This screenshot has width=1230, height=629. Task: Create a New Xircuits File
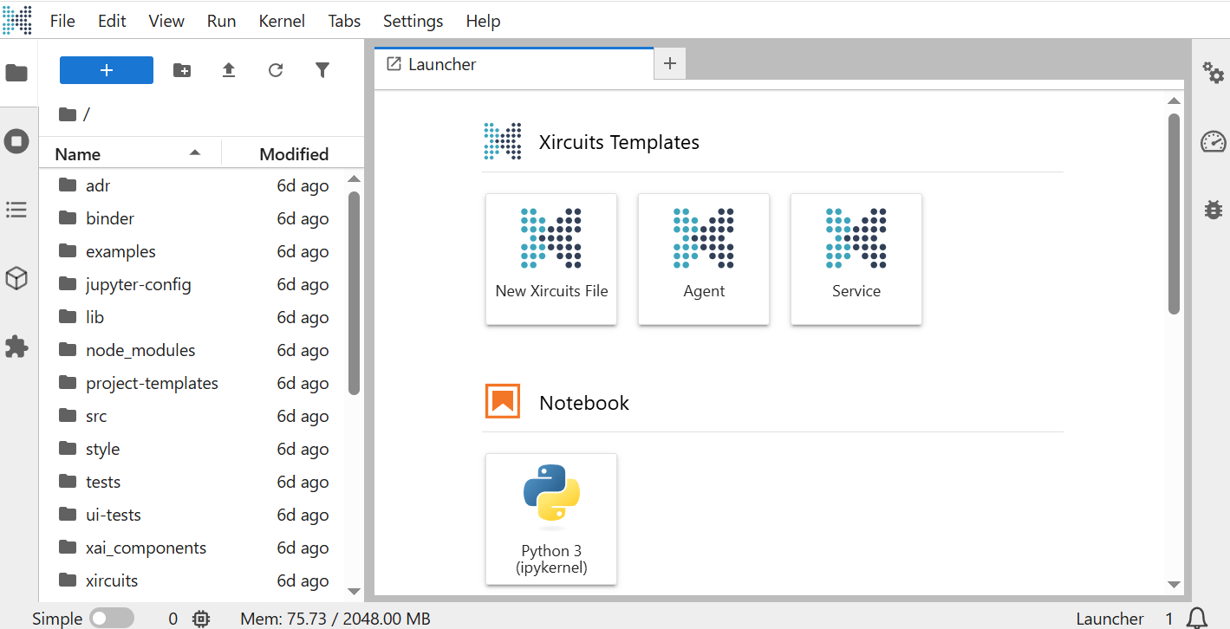pyautogui.click(x=551, y=259)
